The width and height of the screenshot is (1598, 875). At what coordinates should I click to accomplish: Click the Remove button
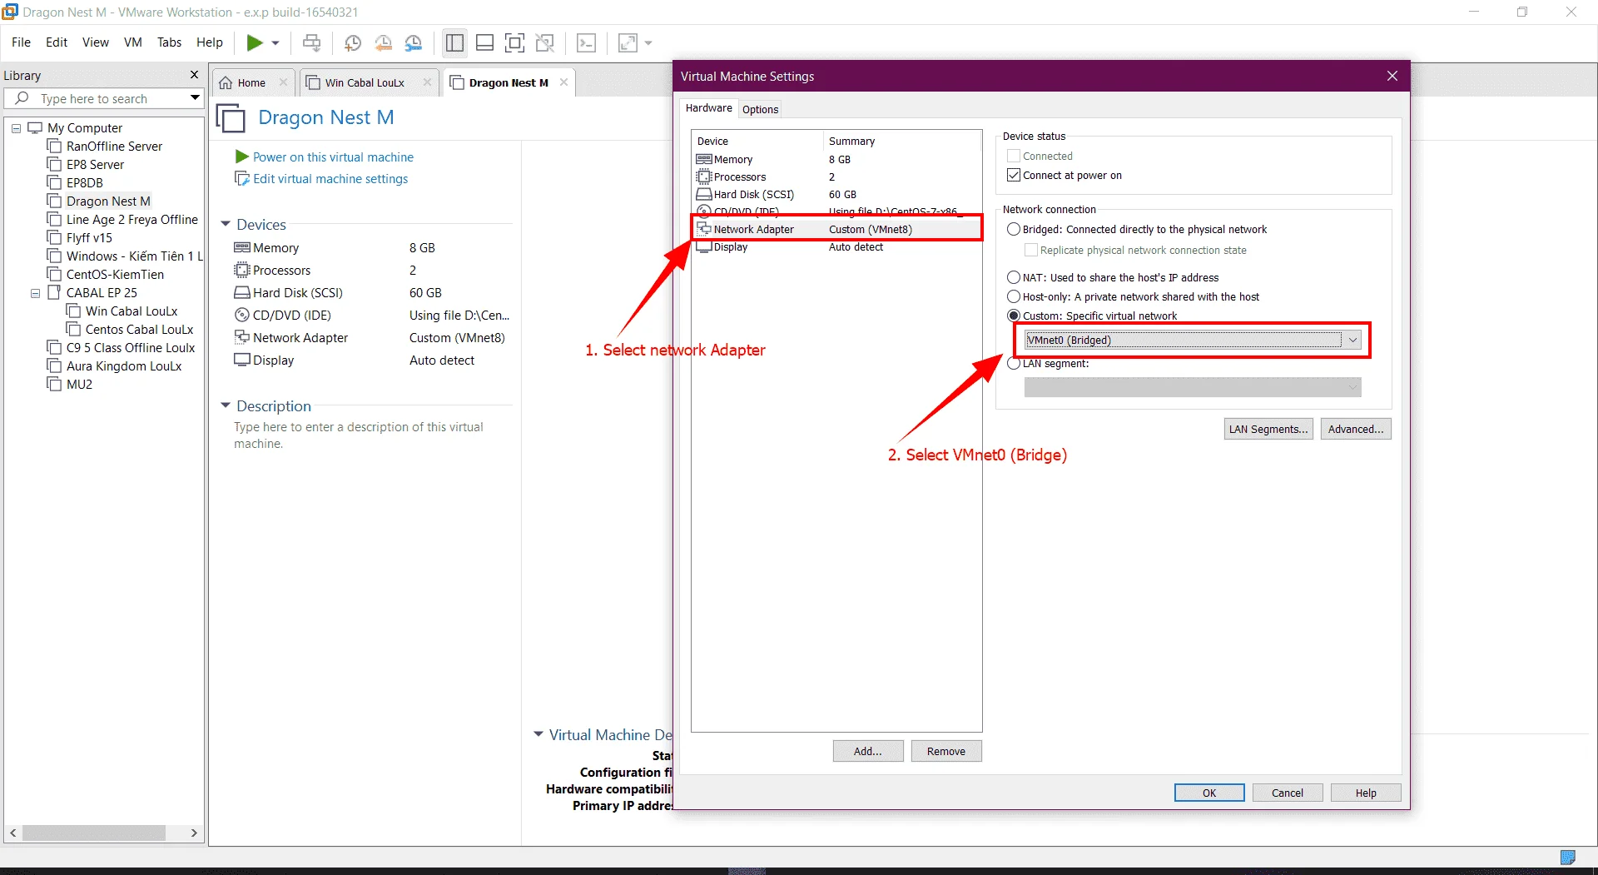click(x=946, y=751)
